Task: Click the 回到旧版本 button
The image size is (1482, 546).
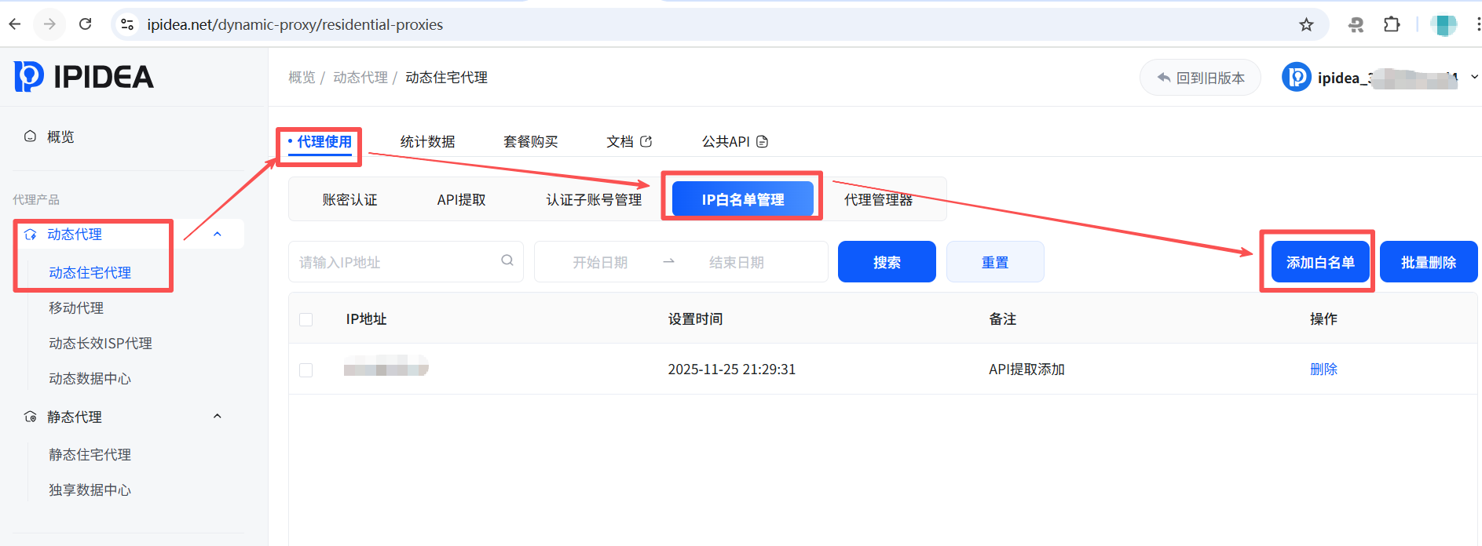Action: click(x=1200, y=78)
